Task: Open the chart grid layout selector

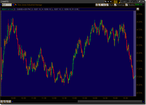Action: pyautogui.click(x=116, y=2)
